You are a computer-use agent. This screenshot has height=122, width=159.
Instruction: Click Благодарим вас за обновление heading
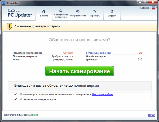click(56, 86)
